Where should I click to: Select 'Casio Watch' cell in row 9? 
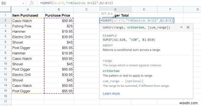(x=28, y=59)
